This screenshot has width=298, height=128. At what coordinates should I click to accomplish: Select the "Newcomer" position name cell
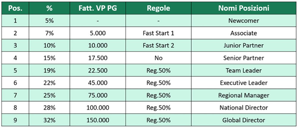(x=243, y=21)
